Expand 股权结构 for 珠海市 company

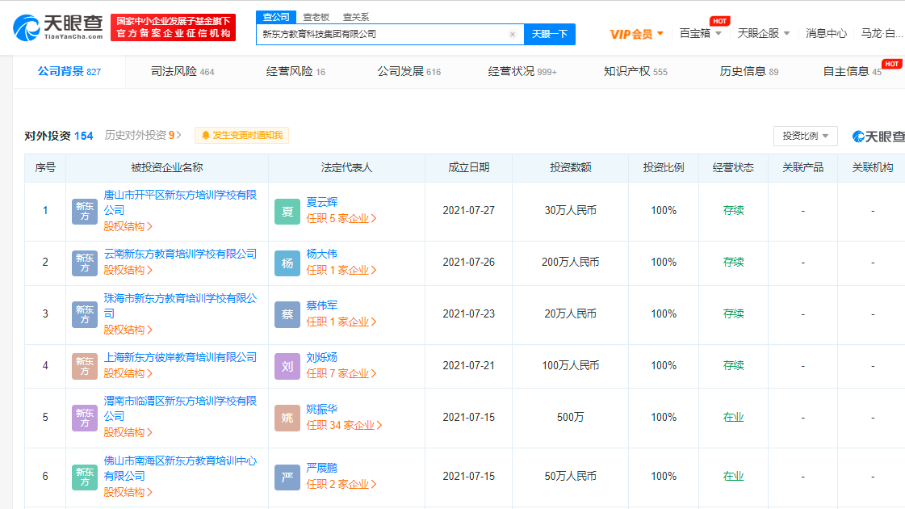(128, 330)
